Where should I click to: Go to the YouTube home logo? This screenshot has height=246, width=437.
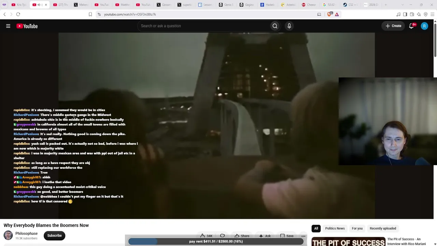[27, 26]
